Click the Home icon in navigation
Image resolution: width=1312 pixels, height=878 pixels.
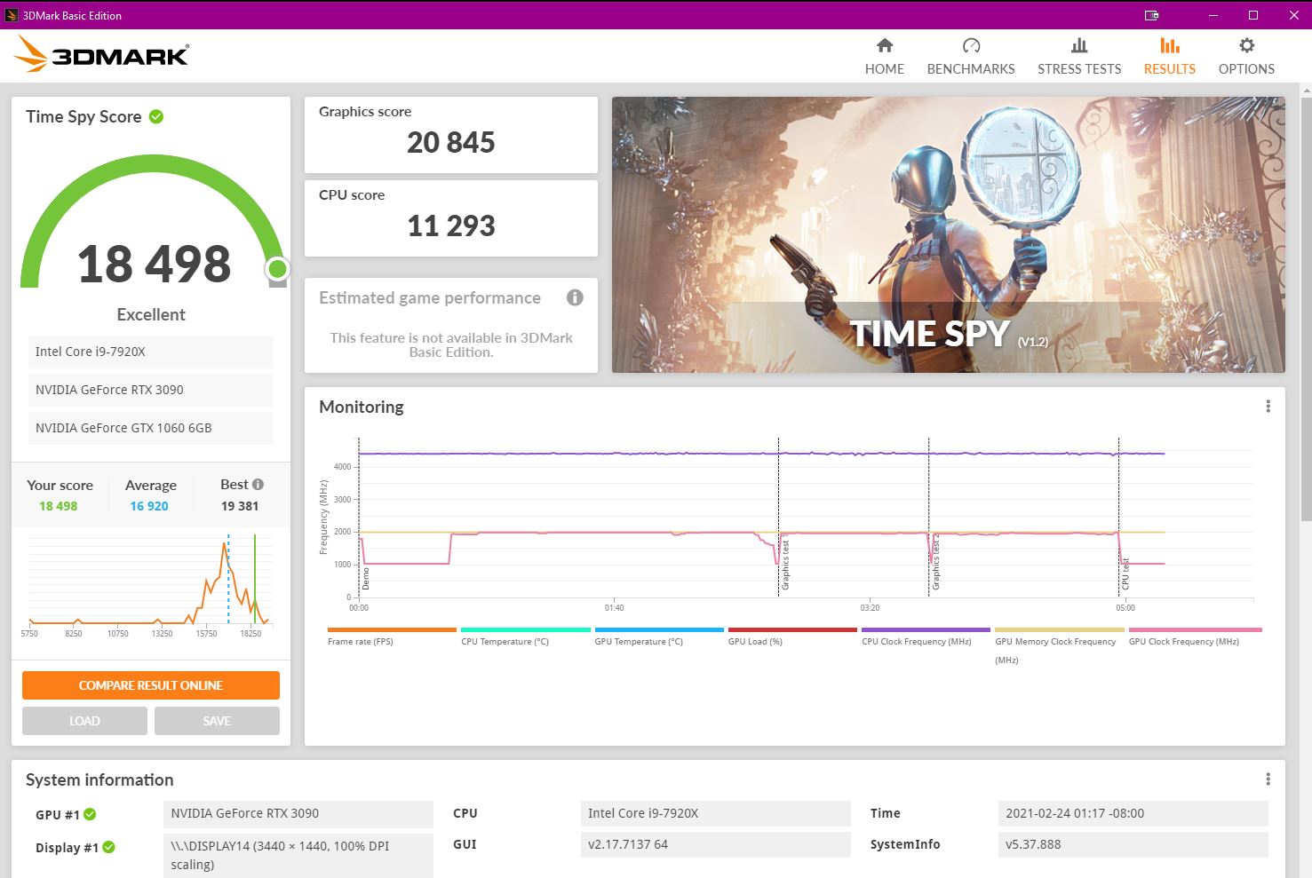tap(884, 46)
